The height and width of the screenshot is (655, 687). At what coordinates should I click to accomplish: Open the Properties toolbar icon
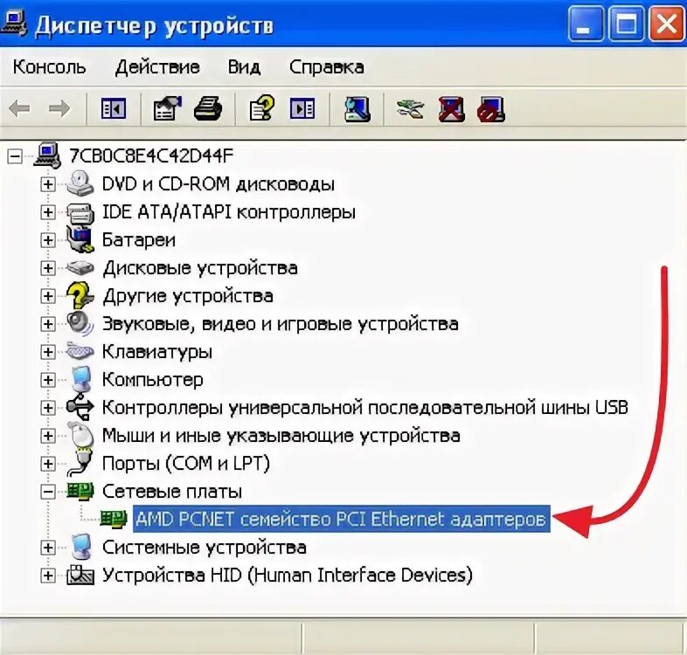[167, 108]
